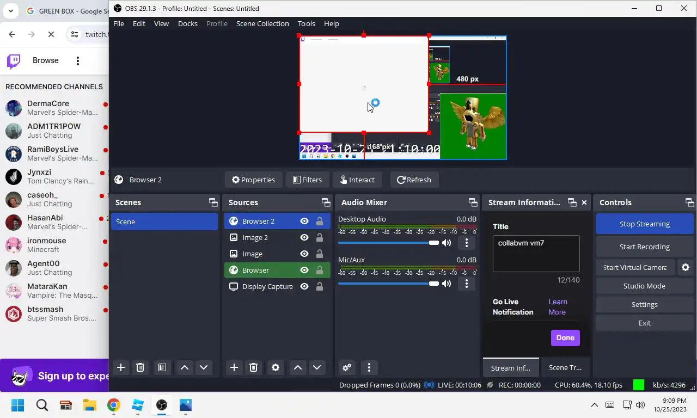Image resolution: width=697 pixels, height=418 pixels.
Task: Open OBS Settings from Controls
Action: [x=645, y=304]
